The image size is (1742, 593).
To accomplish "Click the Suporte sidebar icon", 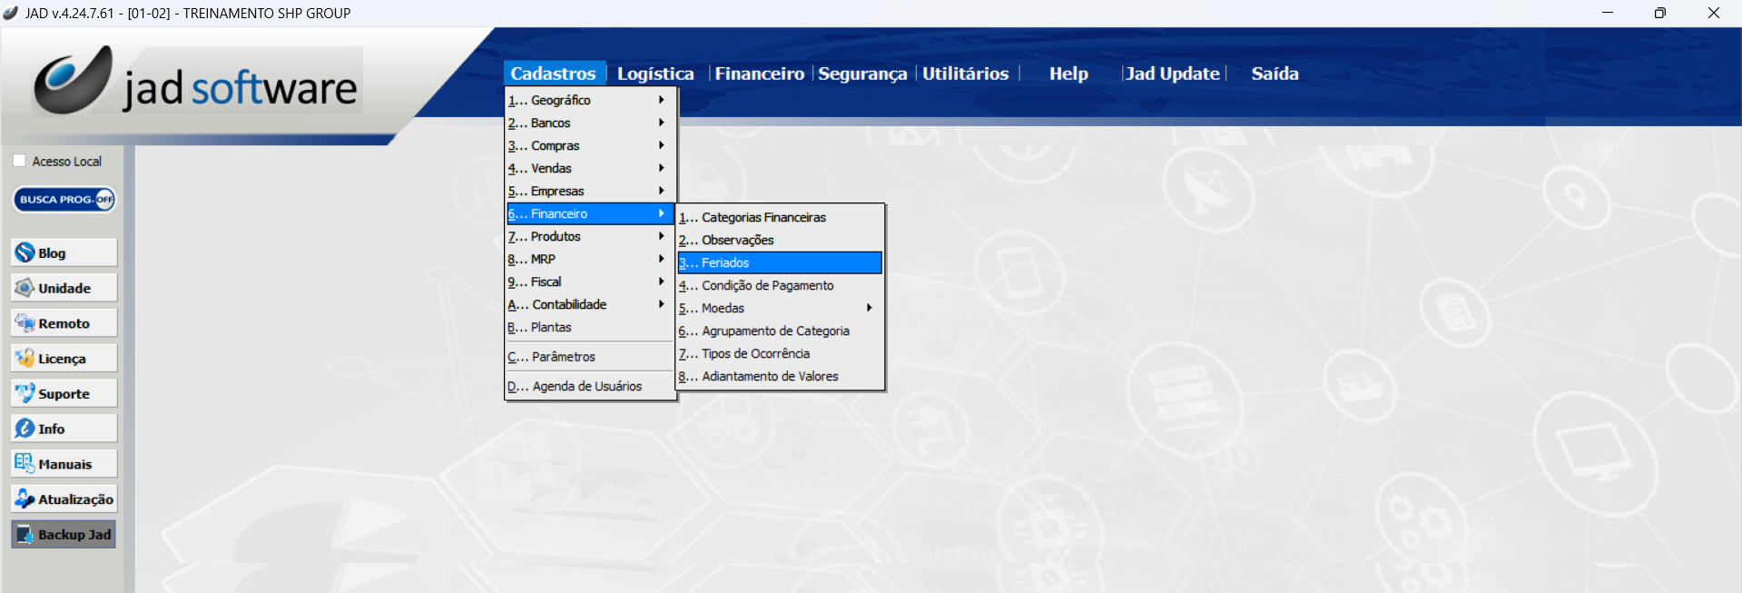I will 25,393.
